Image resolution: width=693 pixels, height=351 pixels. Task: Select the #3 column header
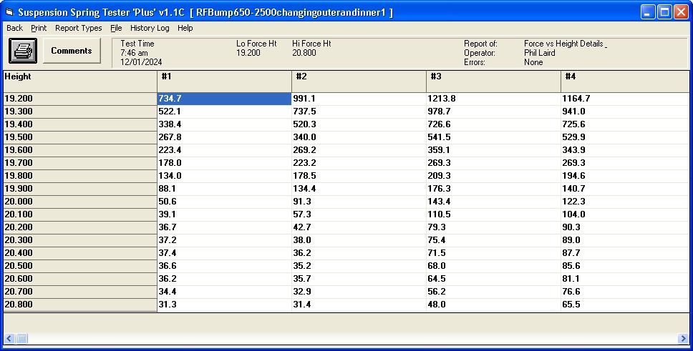click(x=493, y=81)
